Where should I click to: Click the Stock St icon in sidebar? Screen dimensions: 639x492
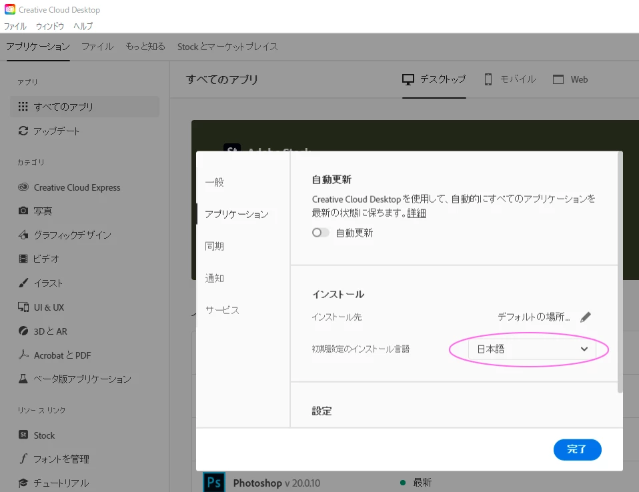pos(23,435)
